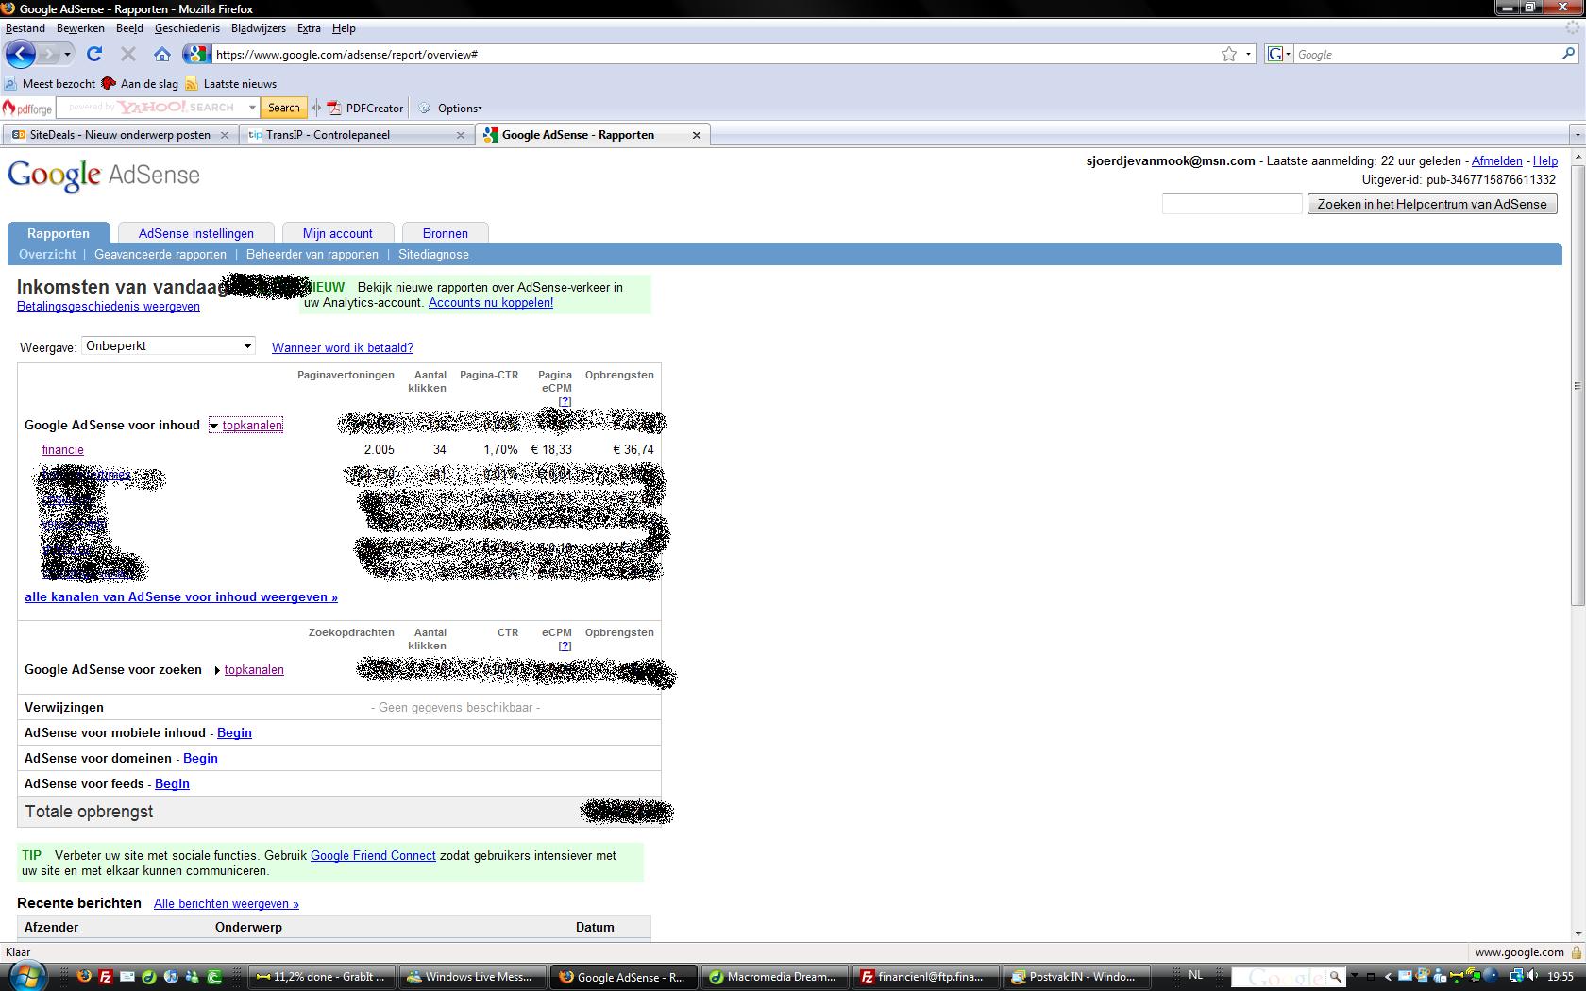Stop page loading with the X icon

click(128, 54)
